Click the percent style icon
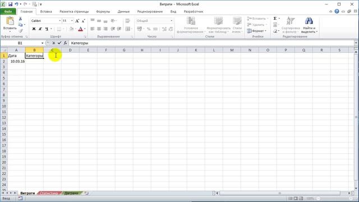 click(x=149, y=29)
